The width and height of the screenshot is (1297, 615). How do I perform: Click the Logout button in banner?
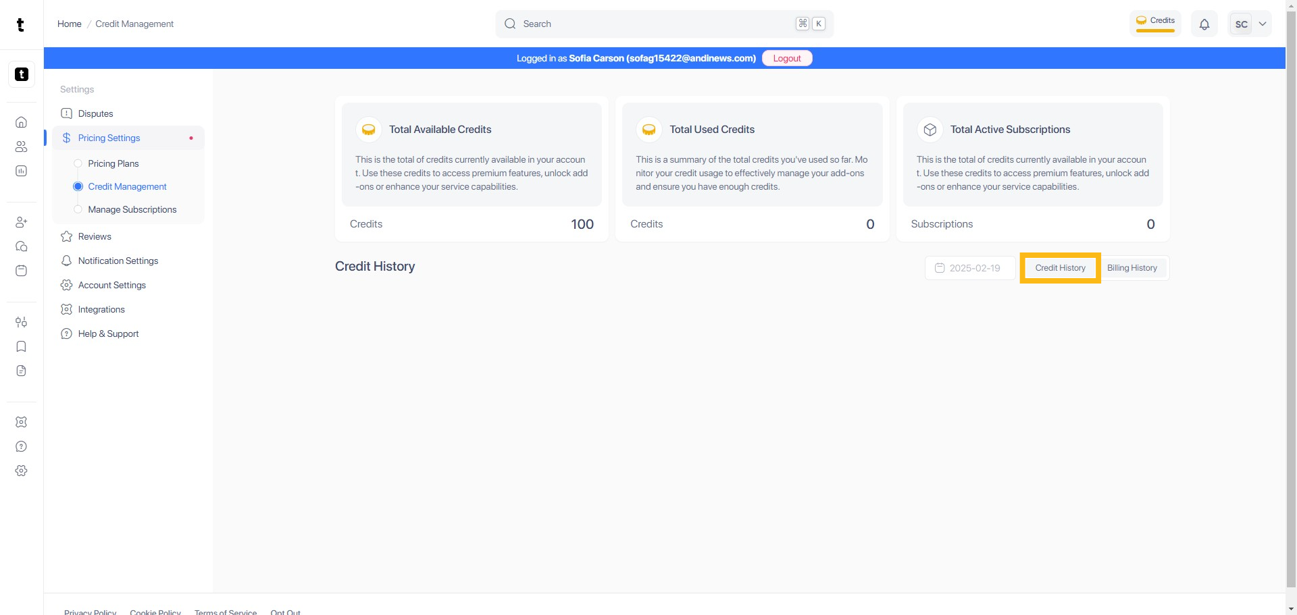[x=786, y=59]
